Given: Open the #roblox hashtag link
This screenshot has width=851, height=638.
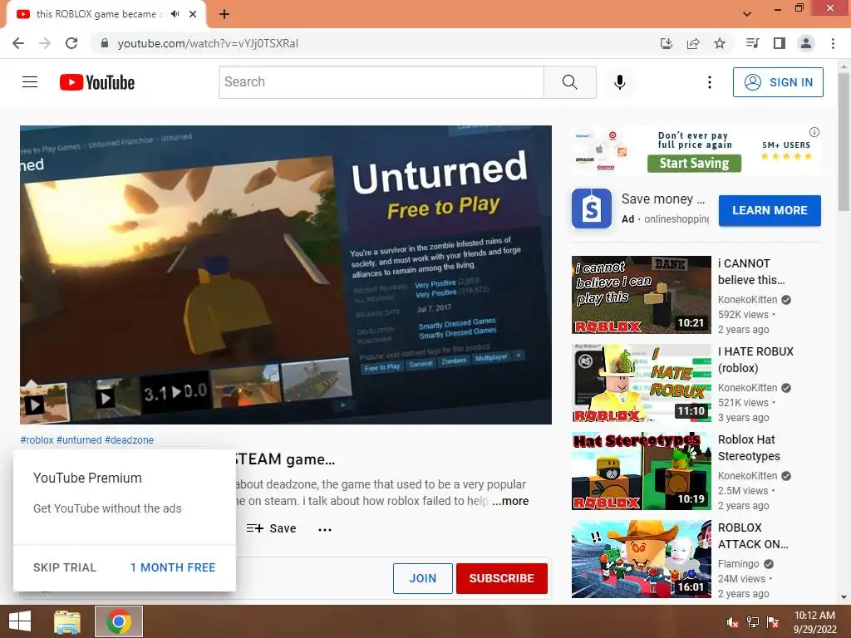Looking at the screenshot, I should (x=37, y=440).
